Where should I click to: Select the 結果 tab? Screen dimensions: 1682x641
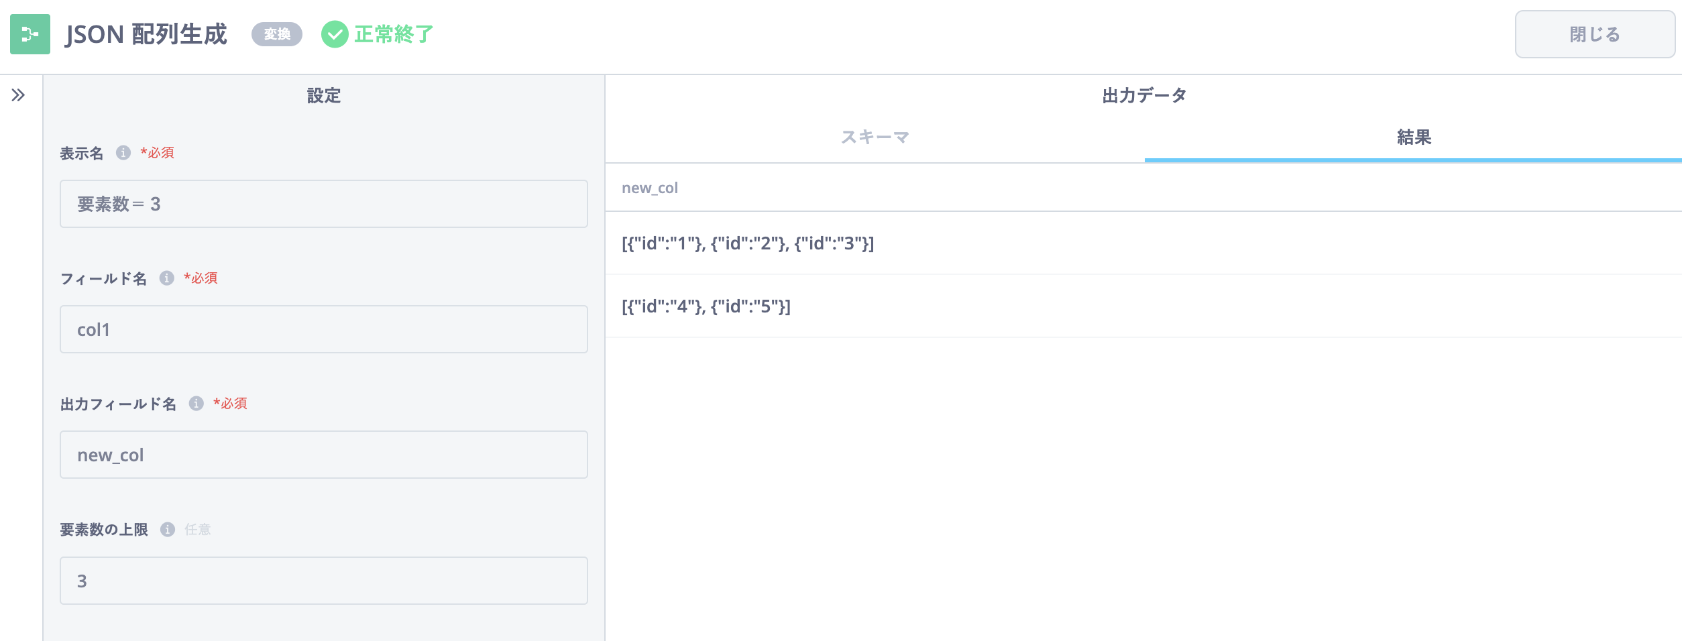click(1413, 137)
